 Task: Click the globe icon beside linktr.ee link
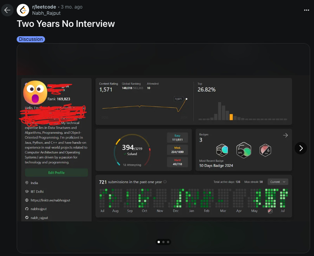click(x=27, y=200)
